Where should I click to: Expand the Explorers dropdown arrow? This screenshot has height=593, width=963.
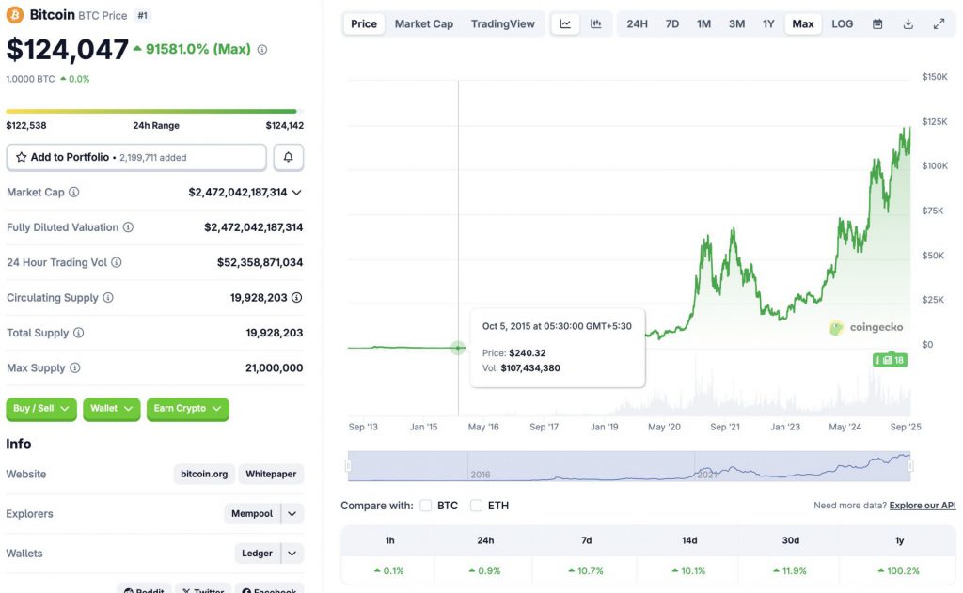point(292,514)
